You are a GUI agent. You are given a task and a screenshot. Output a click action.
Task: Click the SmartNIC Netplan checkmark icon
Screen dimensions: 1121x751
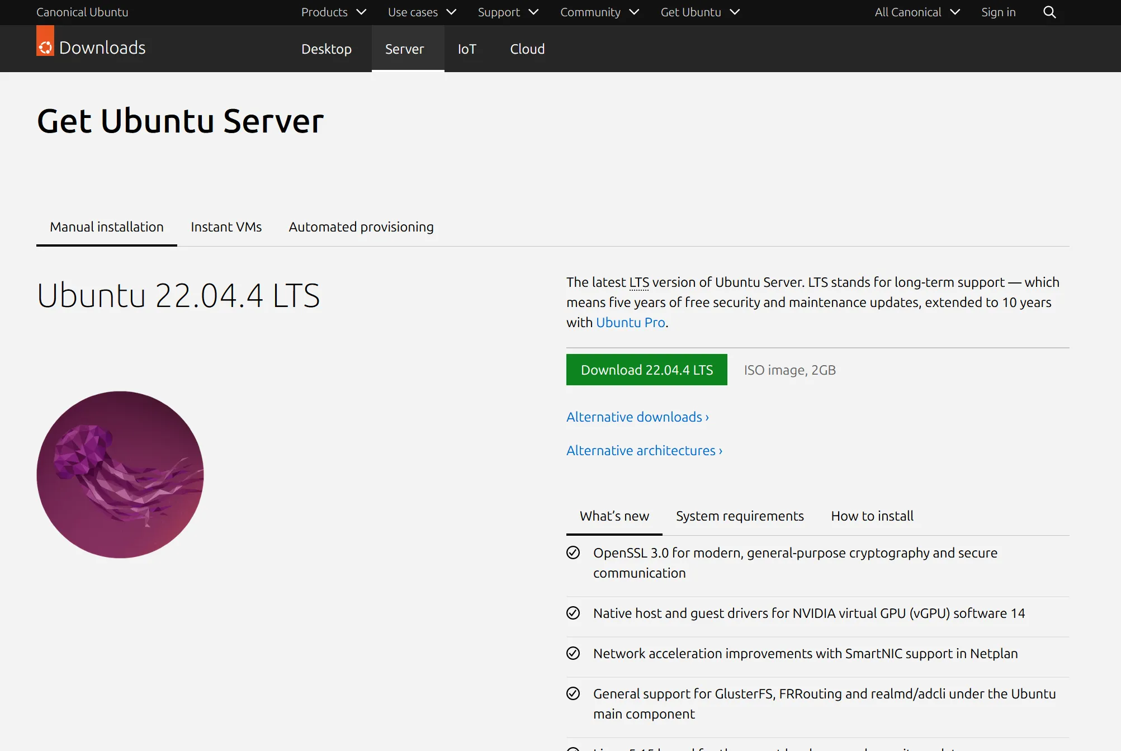(x=573, y=653)
